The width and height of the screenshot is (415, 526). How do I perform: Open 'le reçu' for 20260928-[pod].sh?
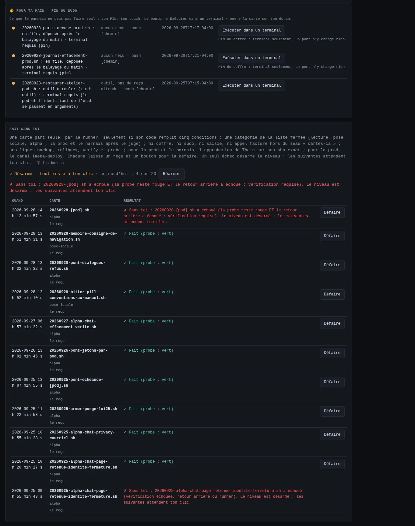[x=57, y=224]
